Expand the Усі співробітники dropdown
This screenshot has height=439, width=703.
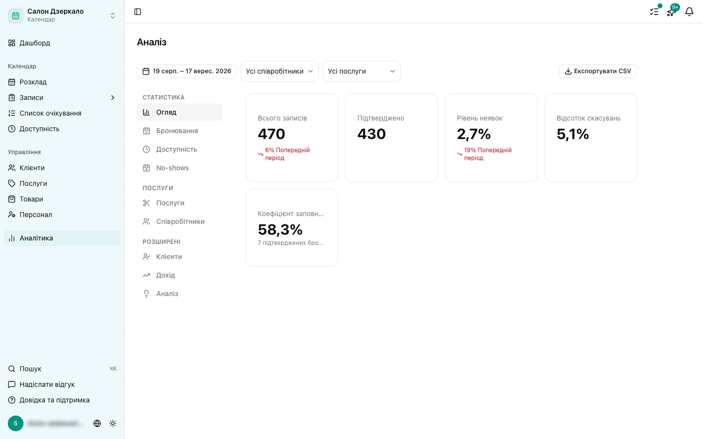point(280,71)
